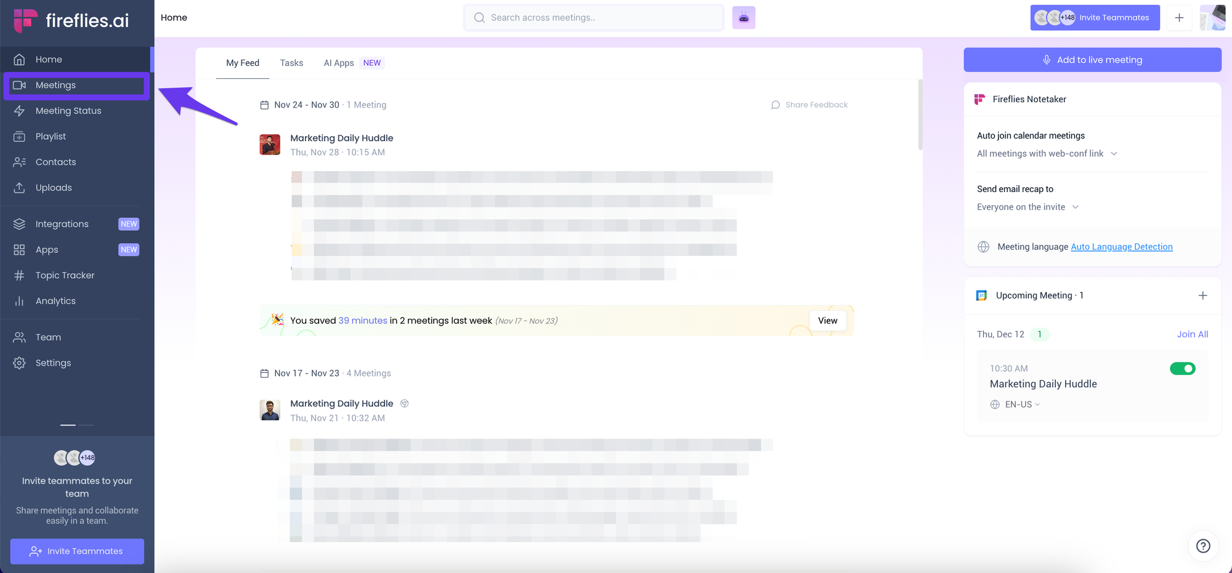Click the meeting language globe icon

[x=984, y=247]
